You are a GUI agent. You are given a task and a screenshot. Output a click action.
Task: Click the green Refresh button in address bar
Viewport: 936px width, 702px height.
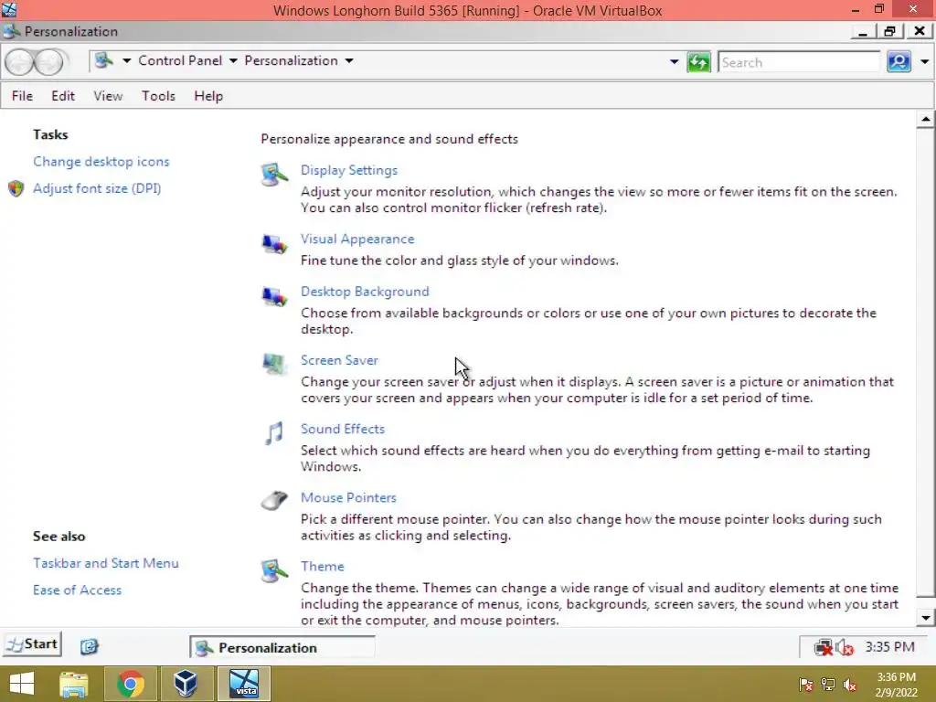coord(698,62)
